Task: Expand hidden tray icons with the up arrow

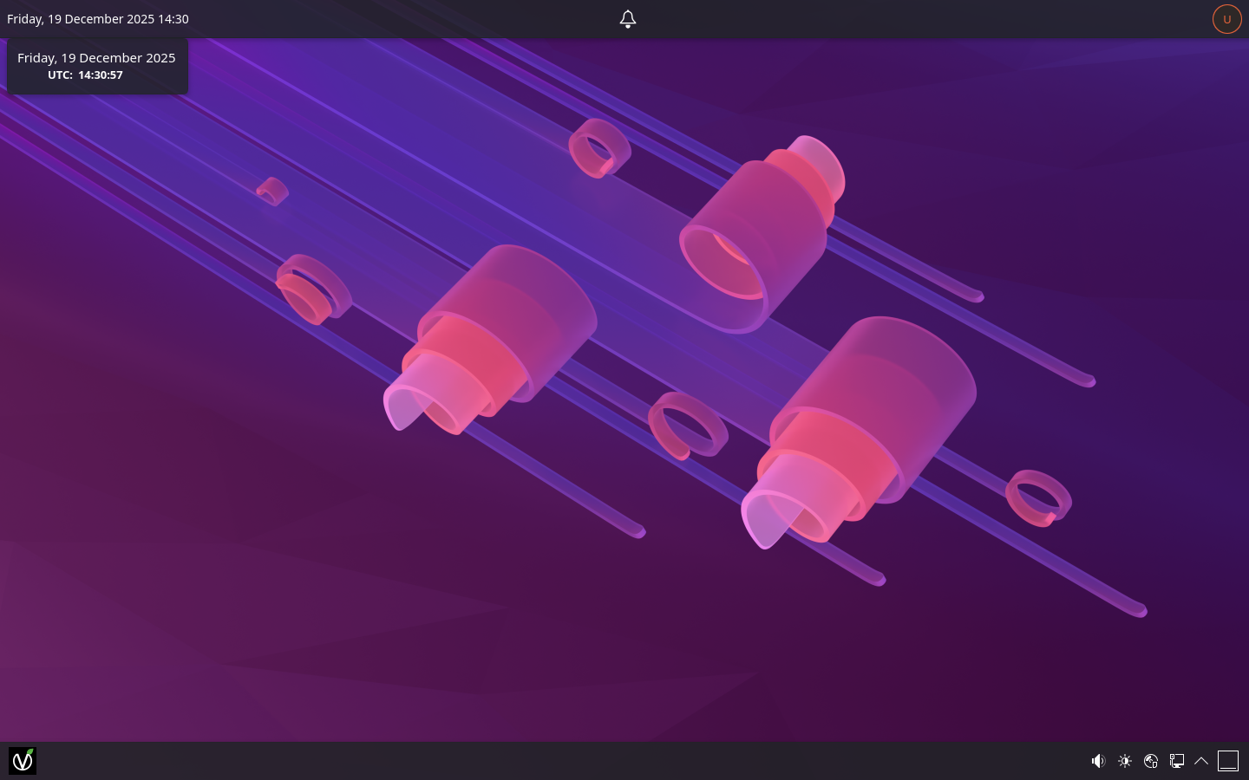Action: tap(1201, 761)
